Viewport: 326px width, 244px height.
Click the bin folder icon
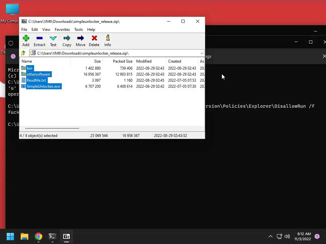pyautogui.click(x=24, y=68)
